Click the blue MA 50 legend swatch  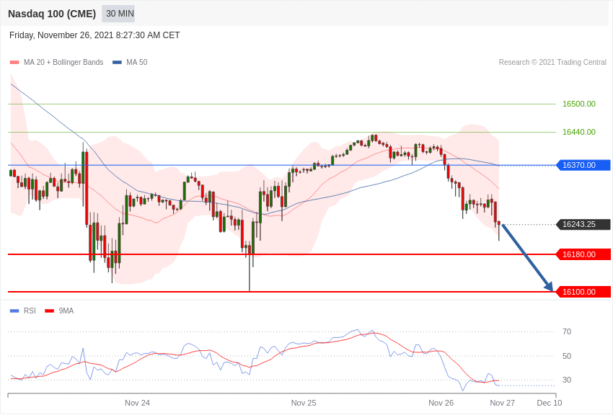pos(117,63)
